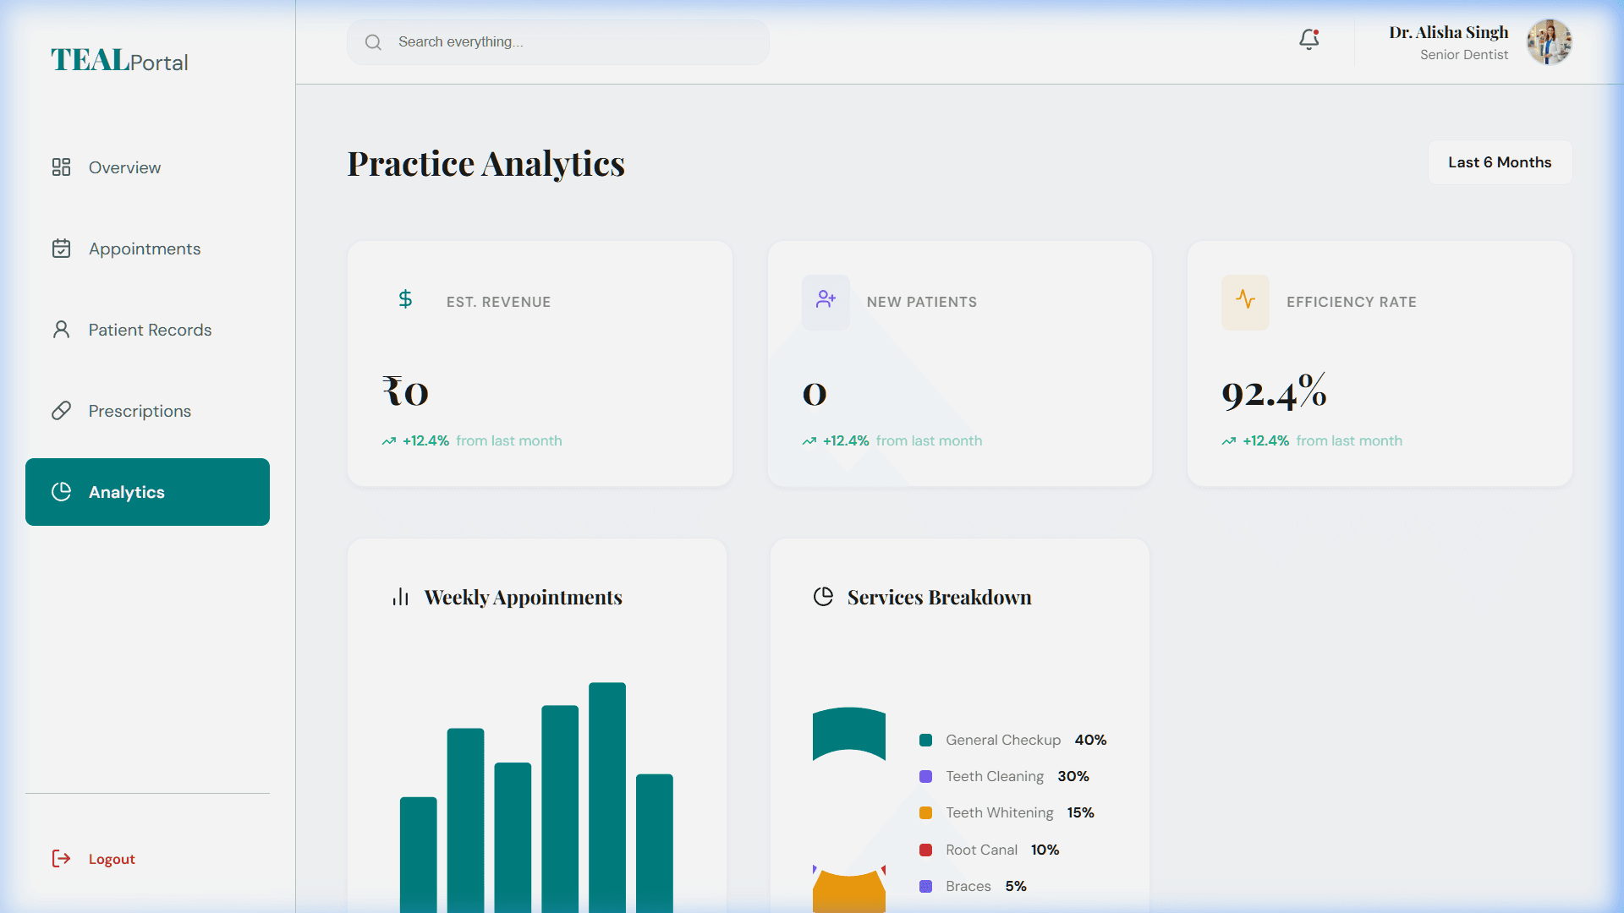Viewport: 1624px width, 913px height.
Task: Click the Teeth Whitening 15% label
Action: [x=1020, y=812]
